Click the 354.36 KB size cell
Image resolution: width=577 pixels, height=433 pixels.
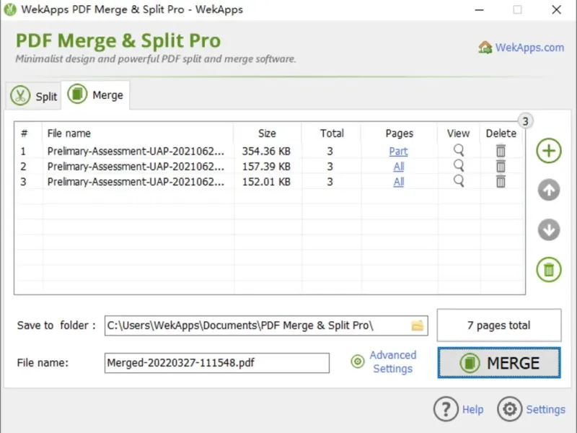266,151
